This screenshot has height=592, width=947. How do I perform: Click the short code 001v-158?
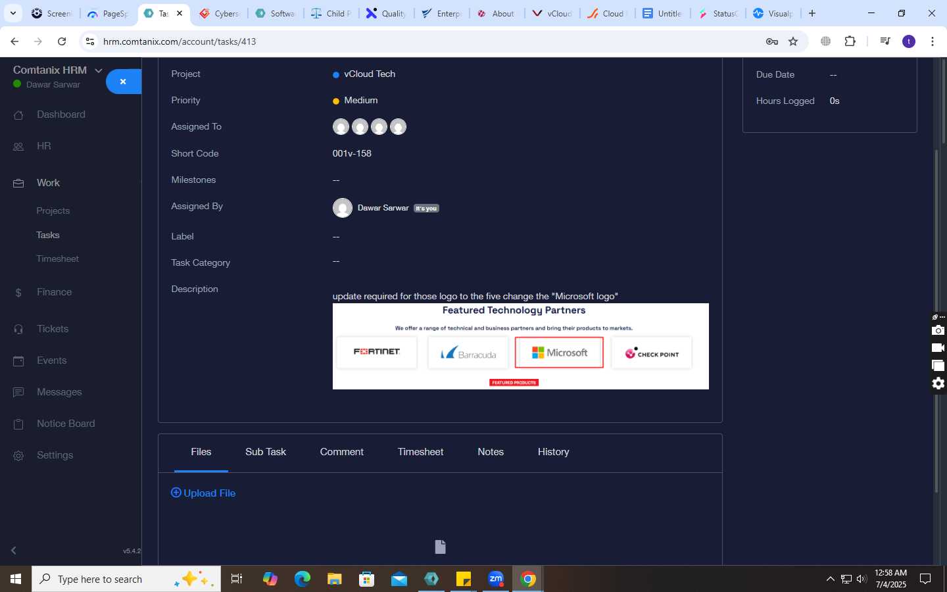coord(352,153)
